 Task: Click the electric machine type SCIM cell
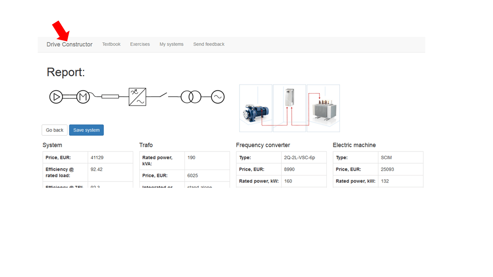pos(386,158)
